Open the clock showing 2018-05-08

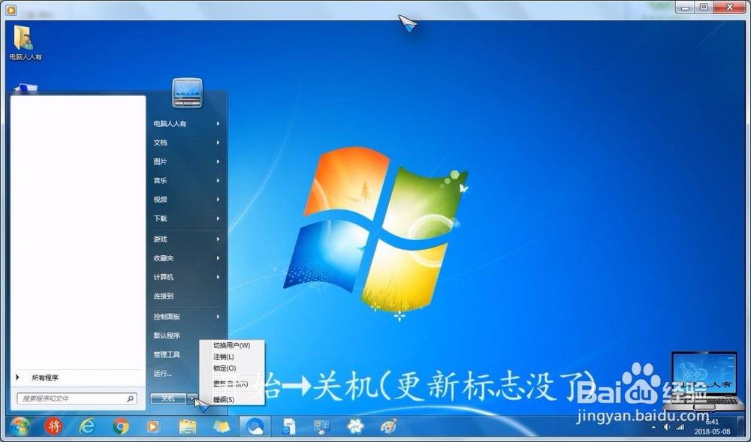pyautogui.click(x=712, y=427)
